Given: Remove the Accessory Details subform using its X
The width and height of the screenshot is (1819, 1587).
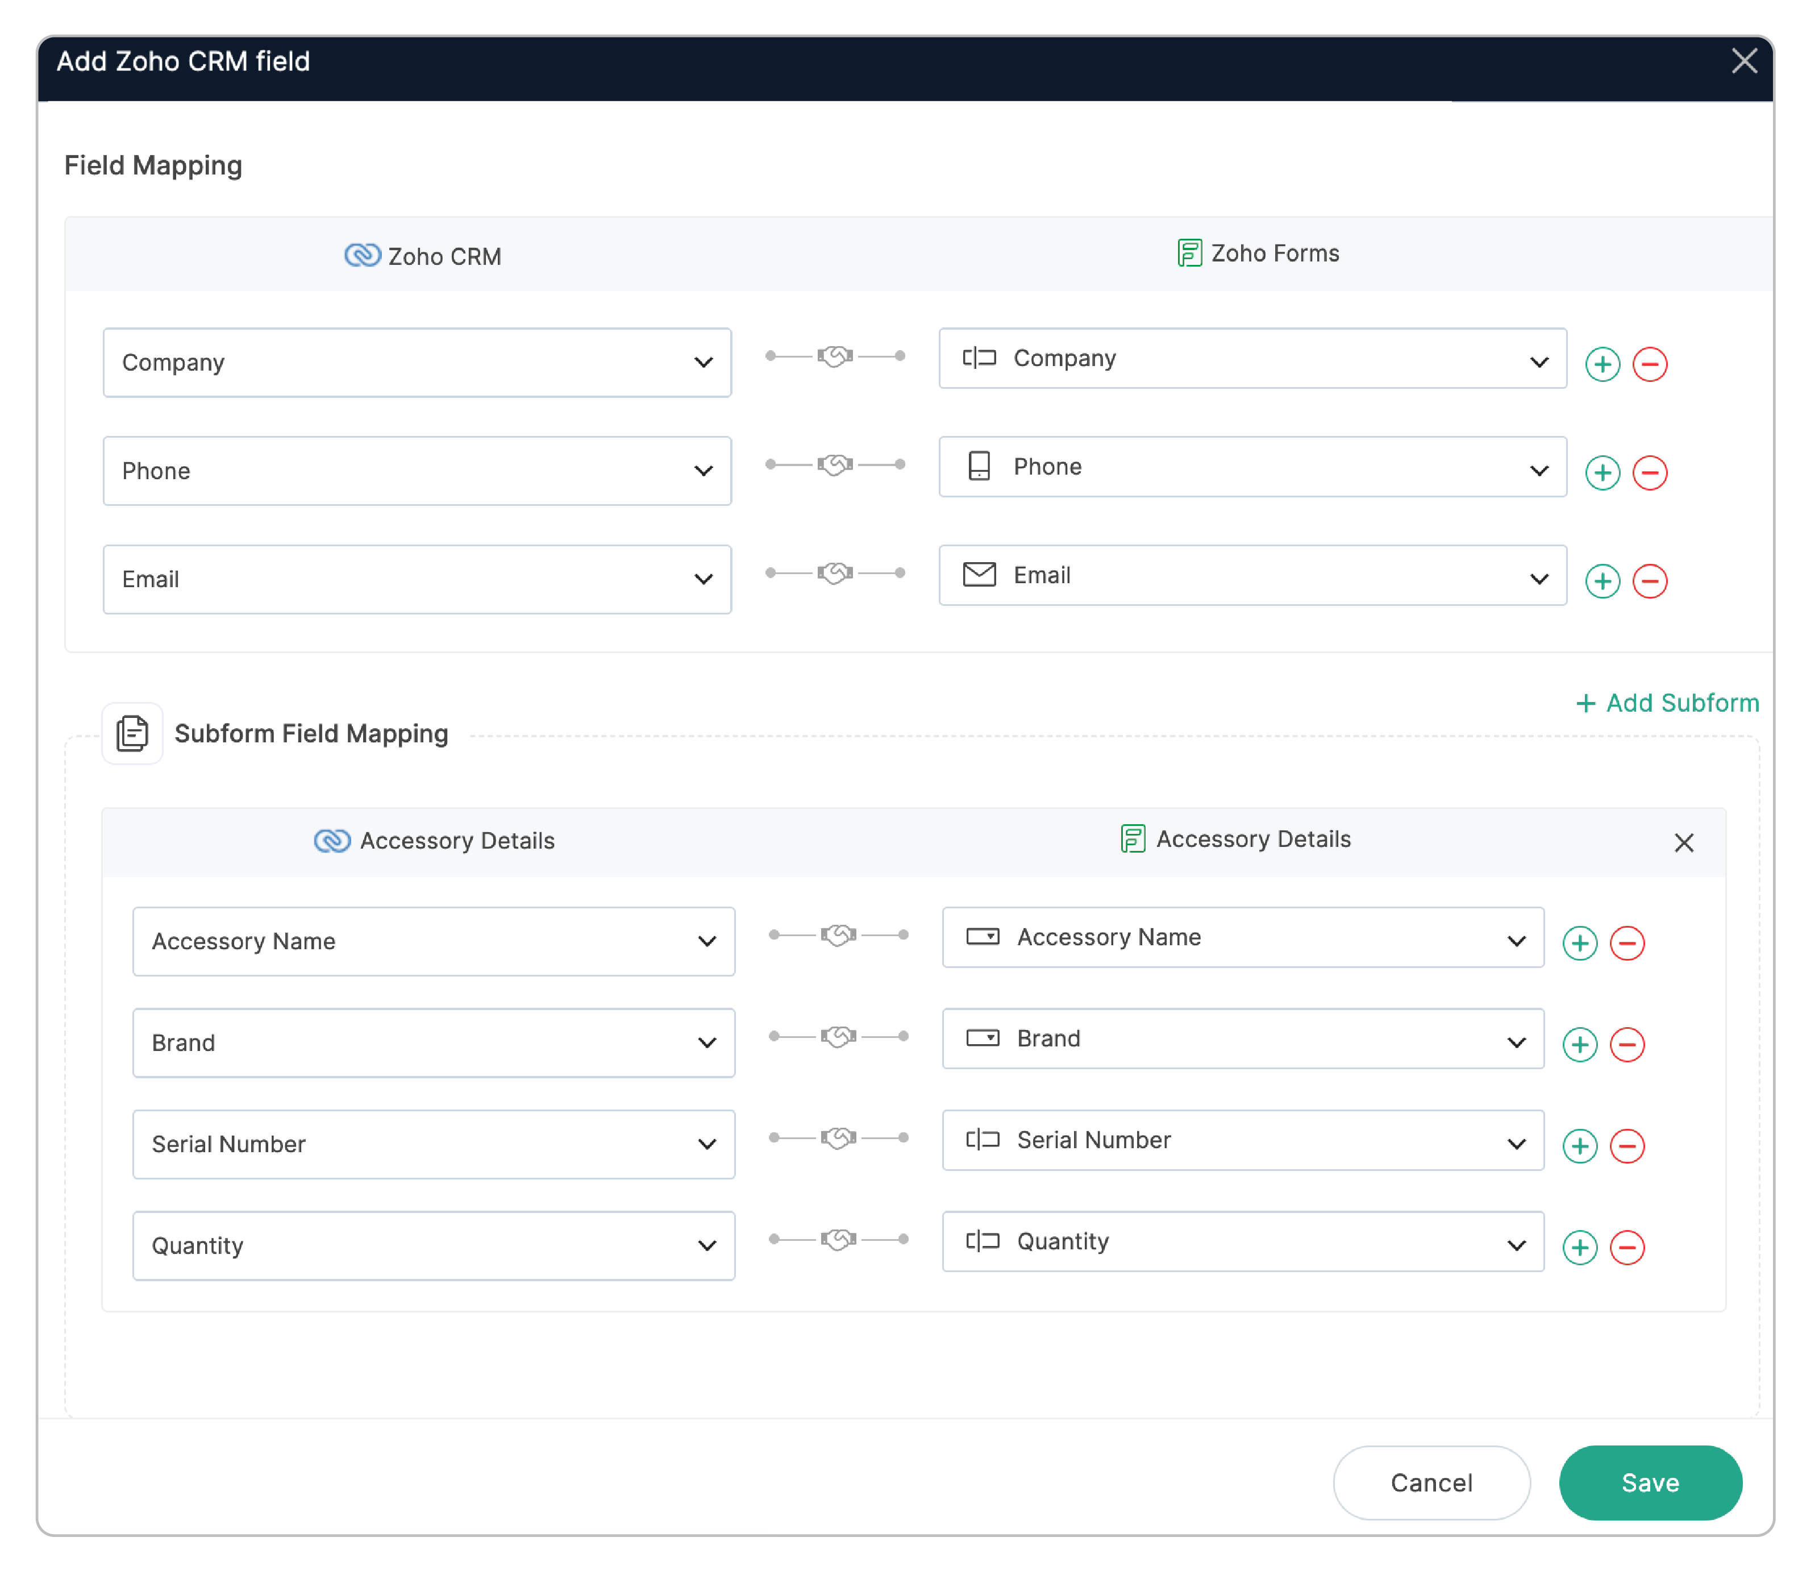Looking at the screenshot, I should click(1684, 842).
